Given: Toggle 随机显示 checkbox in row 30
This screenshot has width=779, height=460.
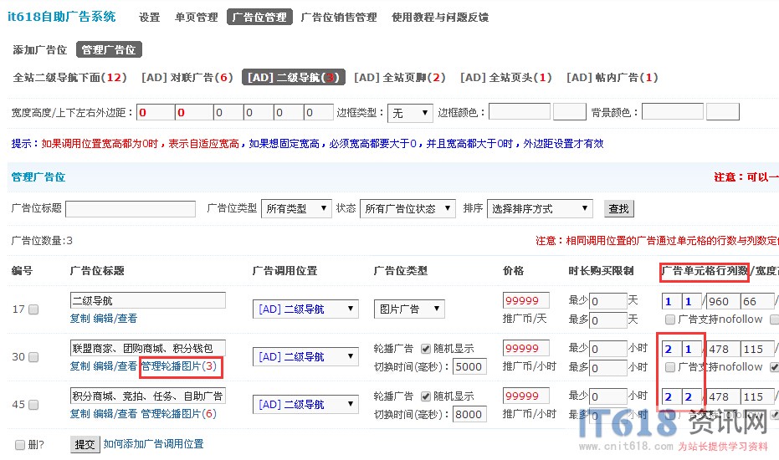Looking at the screenshot, I should pos(426,349).
